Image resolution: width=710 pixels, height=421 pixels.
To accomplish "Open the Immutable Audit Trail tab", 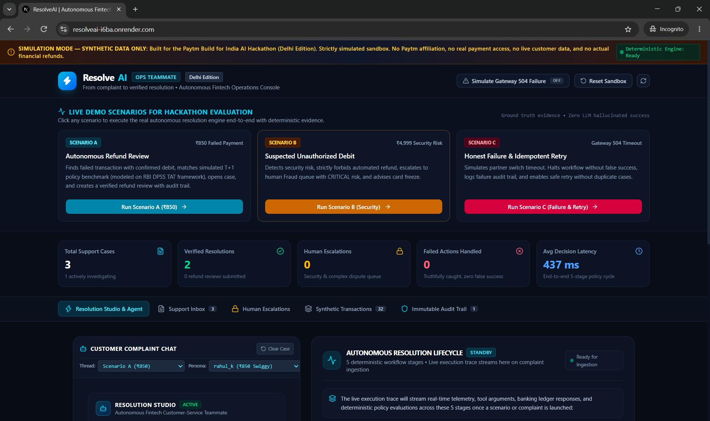I will point(439,309).
